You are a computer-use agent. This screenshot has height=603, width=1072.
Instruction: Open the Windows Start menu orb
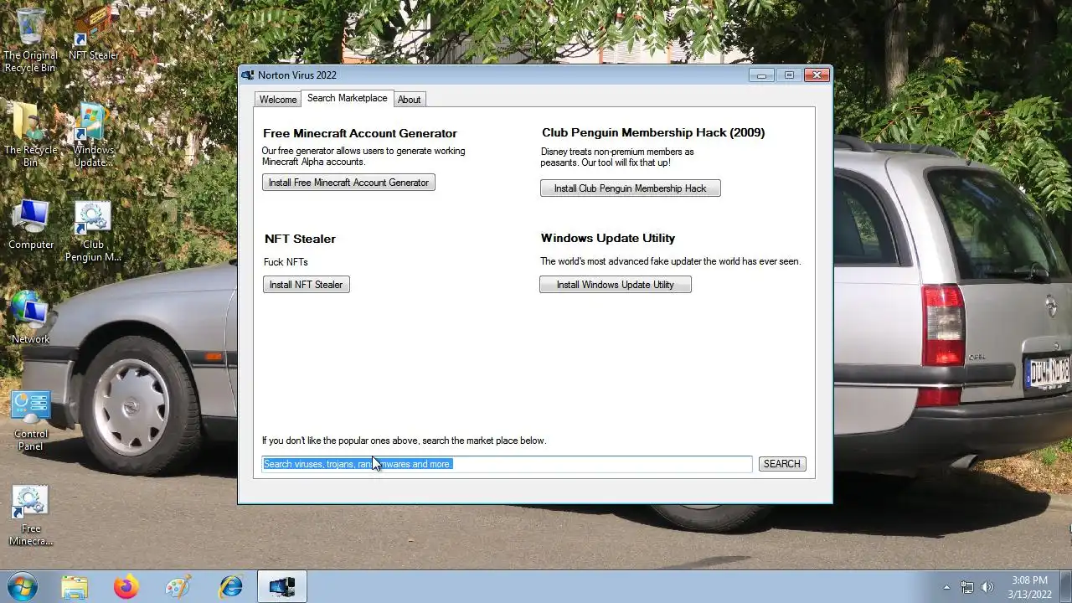pos(22,586)
